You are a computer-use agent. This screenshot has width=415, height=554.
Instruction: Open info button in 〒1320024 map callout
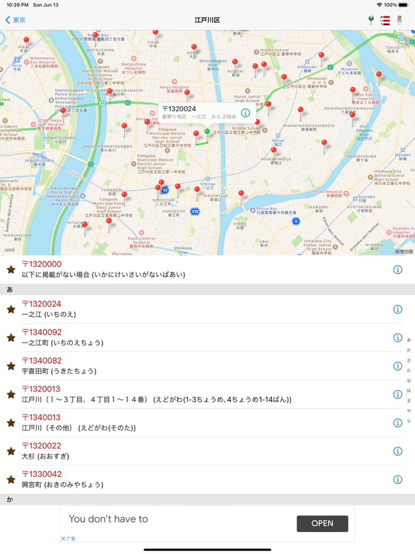pyautogui.click(x=245, y=113)
